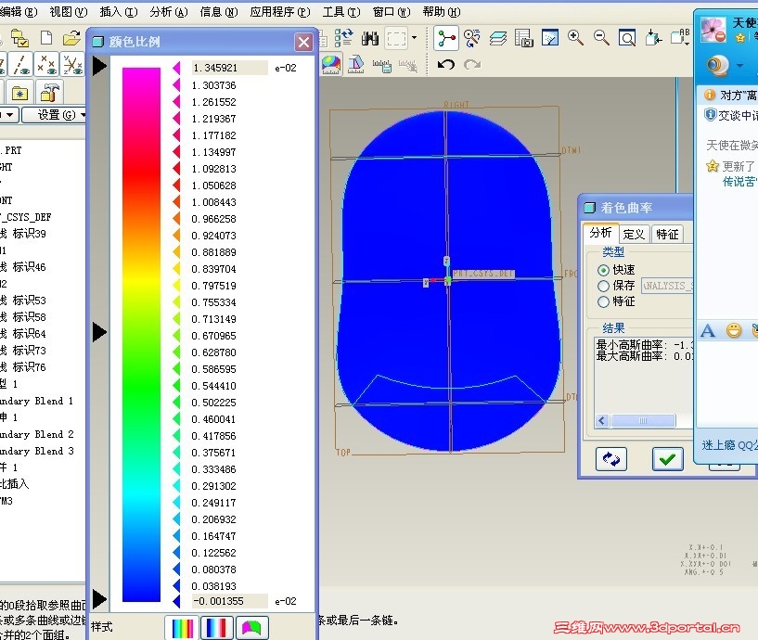The width and height of the screenshot is (758, 640).
Task: Toggle datum points display icon
Action: tap(47, 64)
